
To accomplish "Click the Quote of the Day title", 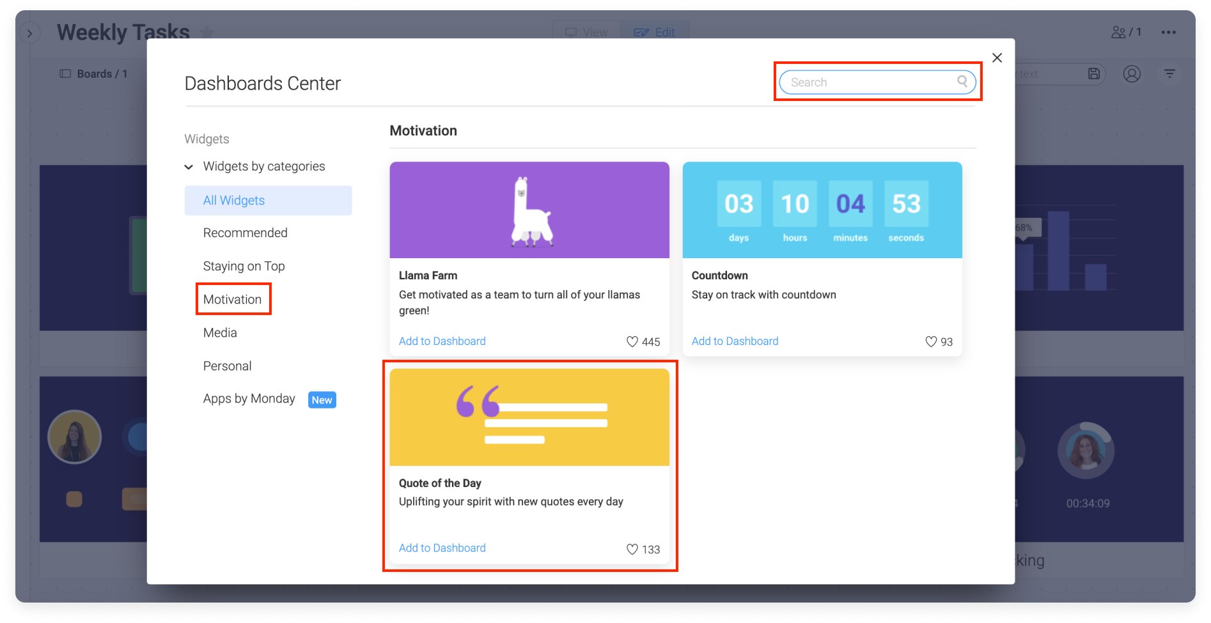I will (x=440, y=483).
